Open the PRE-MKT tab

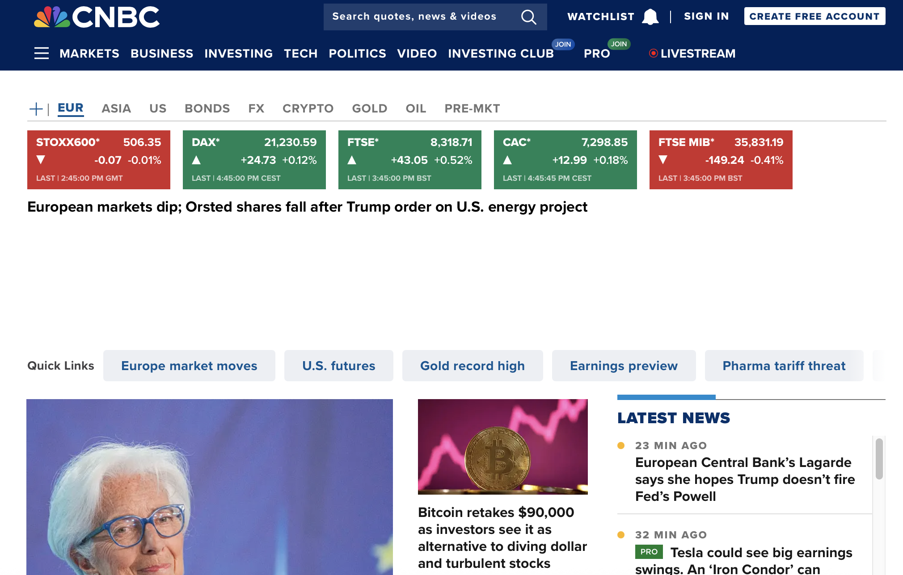click(472, 108)
